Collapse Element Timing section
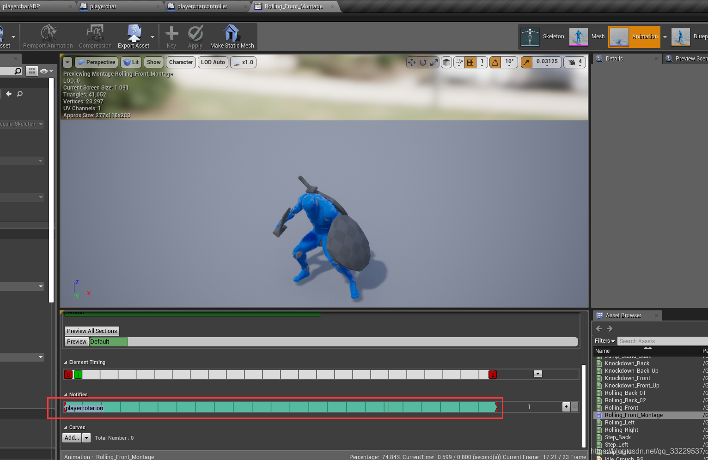 [x=65, y=363]
